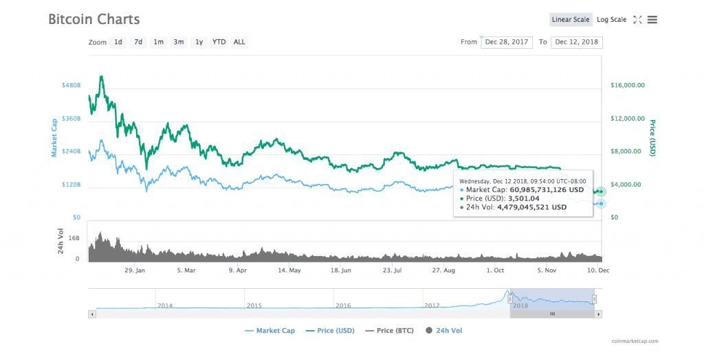Zoom chart to ALL data
Image resolution: width=704 pixels, height=363 pixels.
[x=239, y=43]
